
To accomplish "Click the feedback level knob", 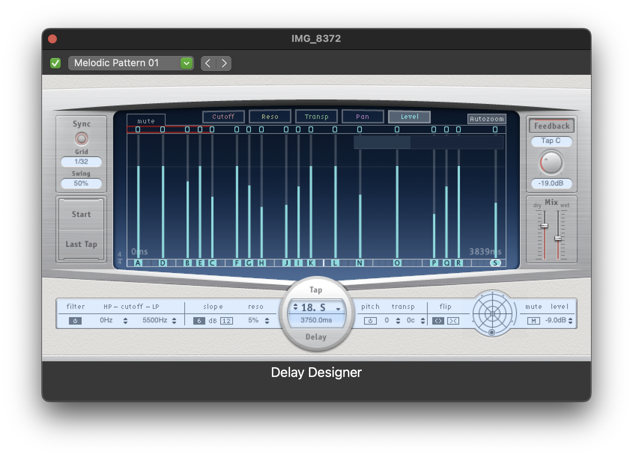I will coord(551,163).
